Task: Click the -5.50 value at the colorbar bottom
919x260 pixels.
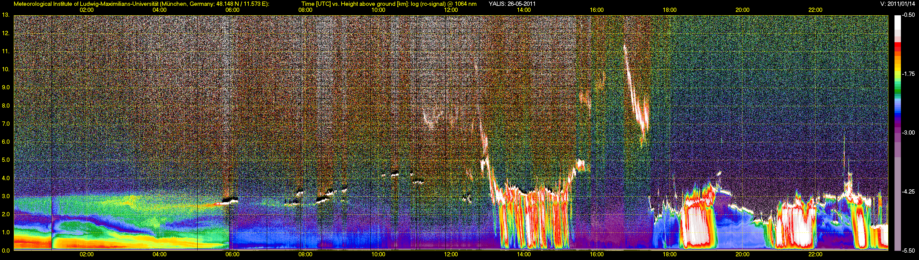Action: (x=908, y=251)
